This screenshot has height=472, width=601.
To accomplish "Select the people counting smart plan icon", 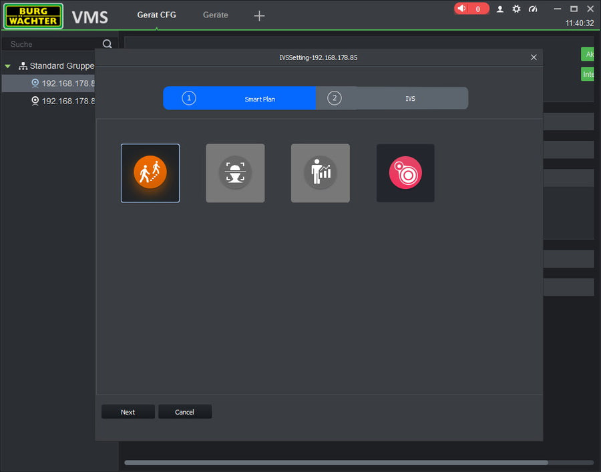I will pyautogui.click(x=321, y=173).
